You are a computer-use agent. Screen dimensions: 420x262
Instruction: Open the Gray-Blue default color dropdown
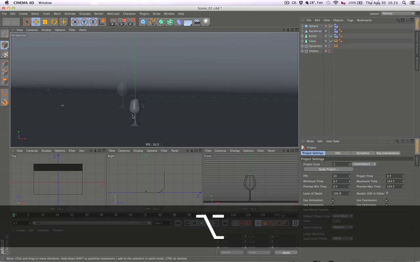342,216
